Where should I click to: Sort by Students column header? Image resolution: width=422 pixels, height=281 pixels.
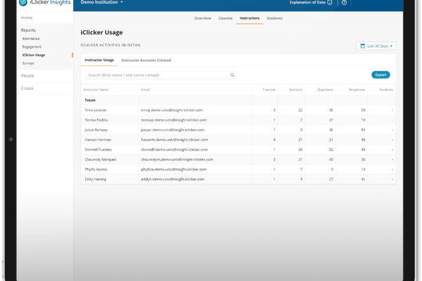[386, 90]
